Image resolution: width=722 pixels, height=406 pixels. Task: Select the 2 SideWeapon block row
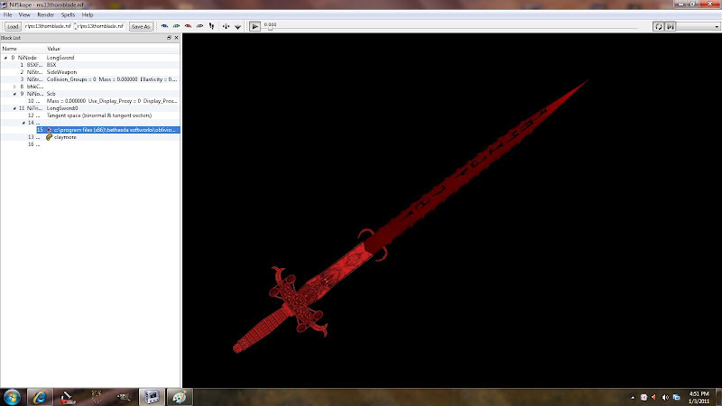click(x=90, y=72)
